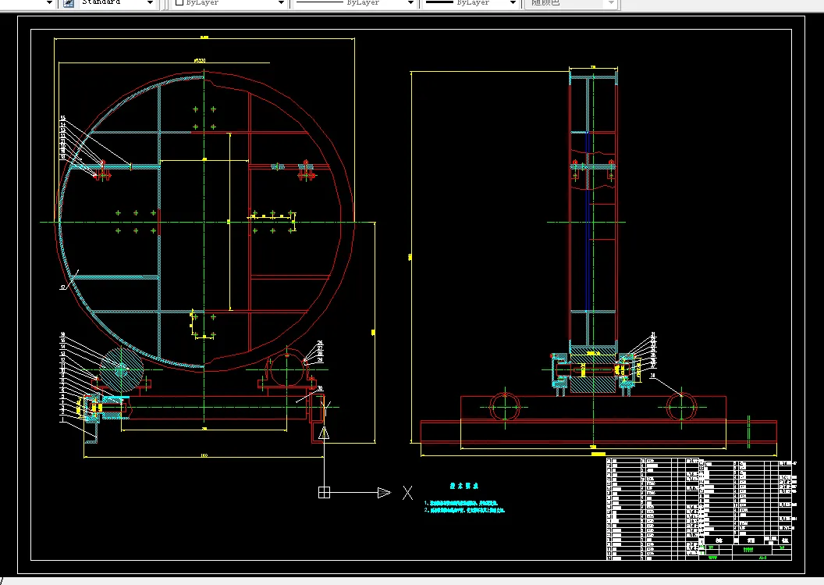Select the right bearing housing under drum
Image resolution: width=824 pixels, height=585 pixels.
pyautogui.click(x=287, y=369)
